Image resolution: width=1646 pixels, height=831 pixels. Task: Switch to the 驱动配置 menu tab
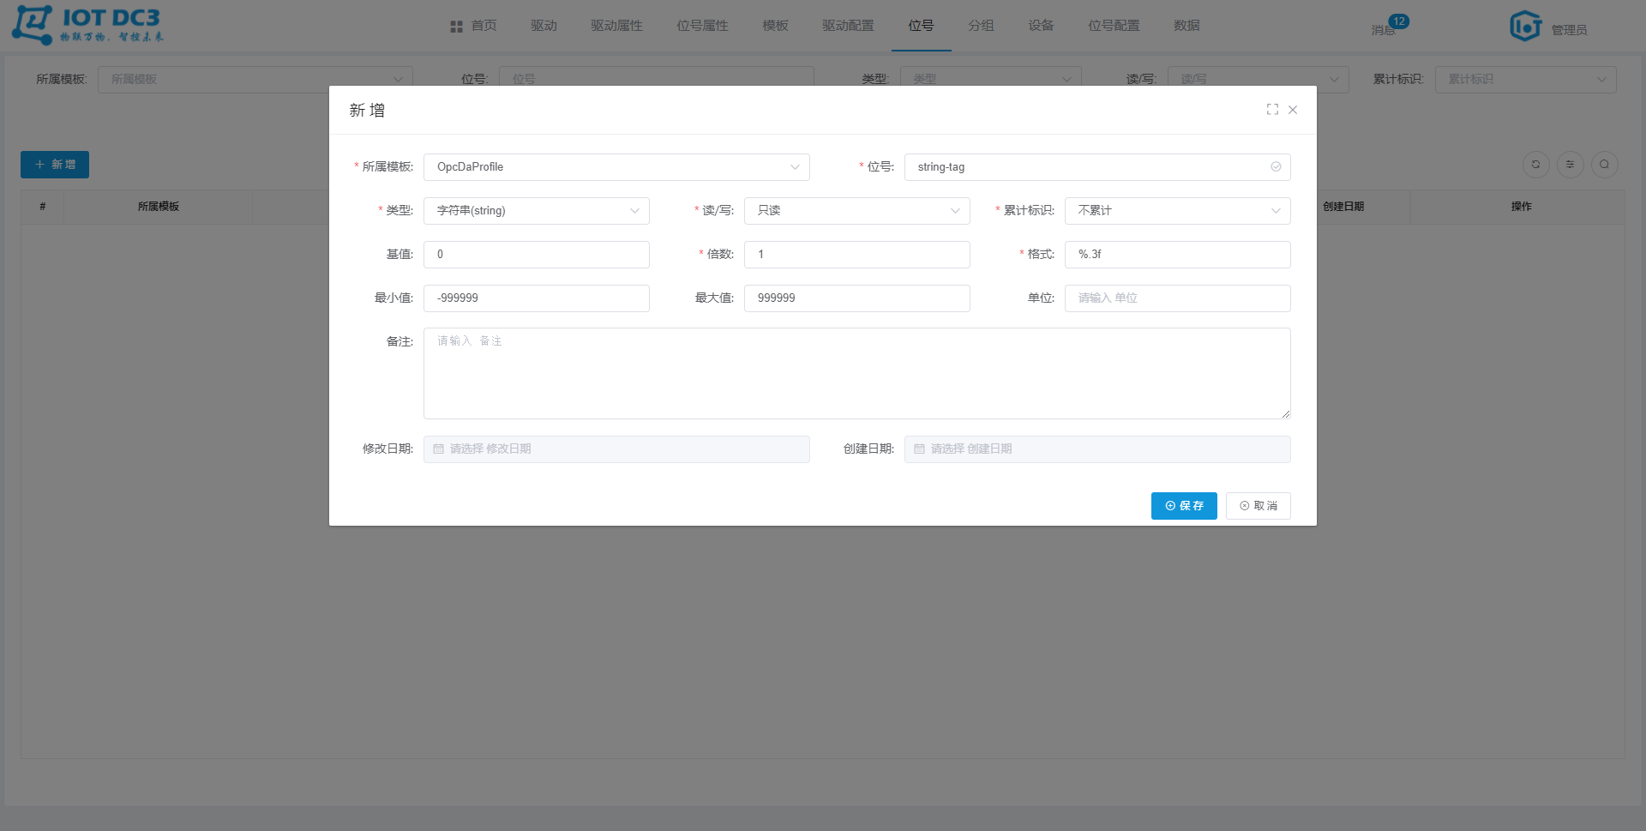point(848,26)
